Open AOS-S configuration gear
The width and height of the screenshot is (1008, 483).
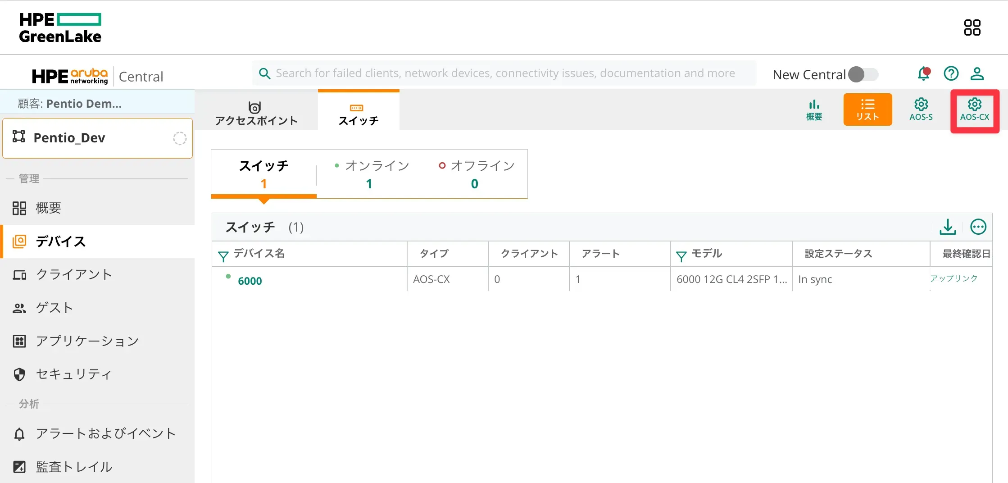point(921,110)
